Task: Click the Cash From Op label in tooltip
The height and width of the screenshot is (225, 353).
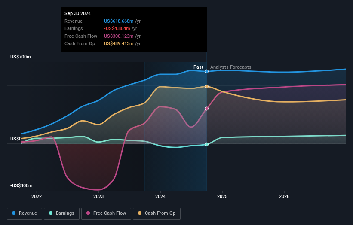Action: point(80,44)
